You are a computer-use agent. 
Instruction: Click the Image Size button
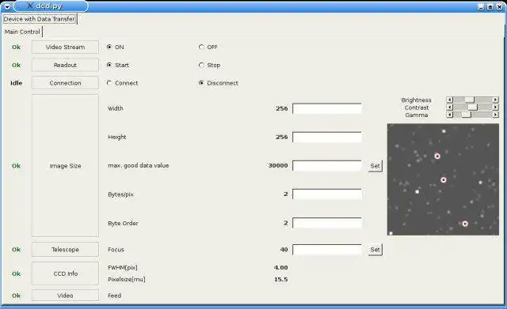point(65,166)
